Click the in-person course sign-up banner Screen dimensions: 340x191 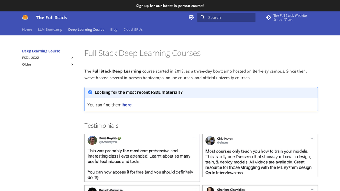(x=170, y=6)
